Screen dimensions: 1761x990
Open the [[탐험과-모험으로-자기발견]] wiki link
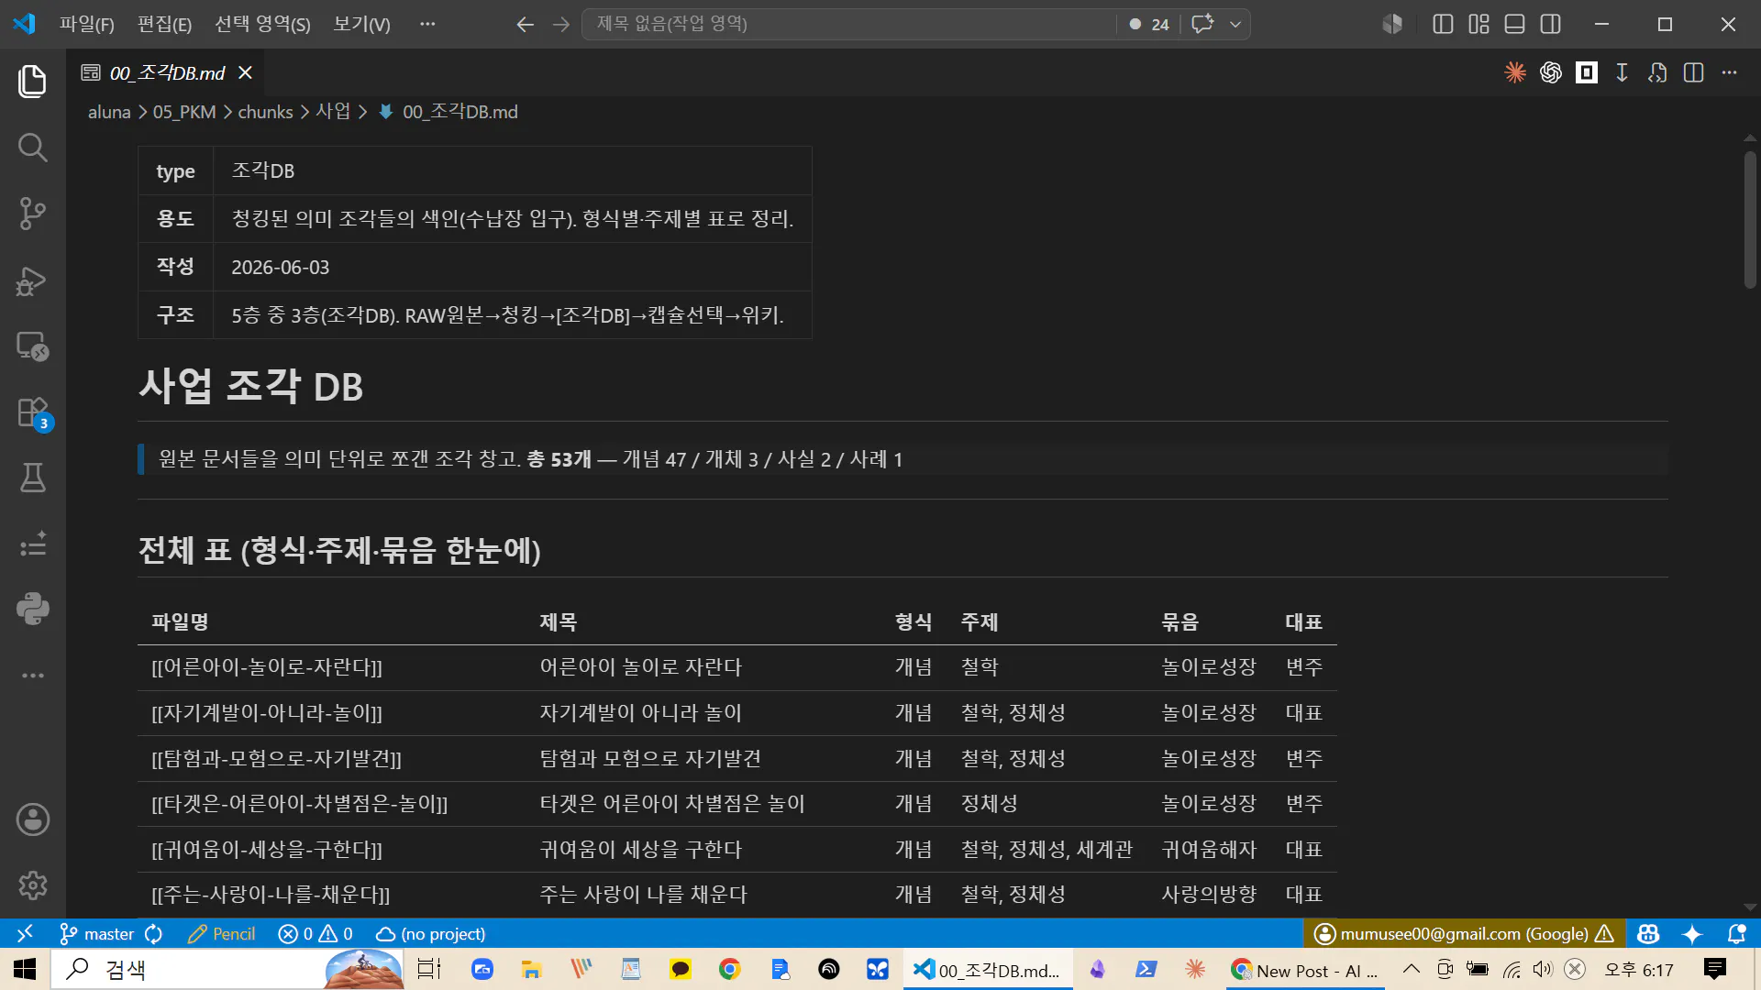tap(276, 759)
